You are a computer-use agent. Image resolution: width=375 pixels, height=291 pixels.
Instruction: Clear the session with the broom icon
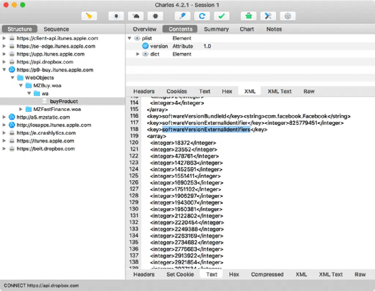coord(89,16)
